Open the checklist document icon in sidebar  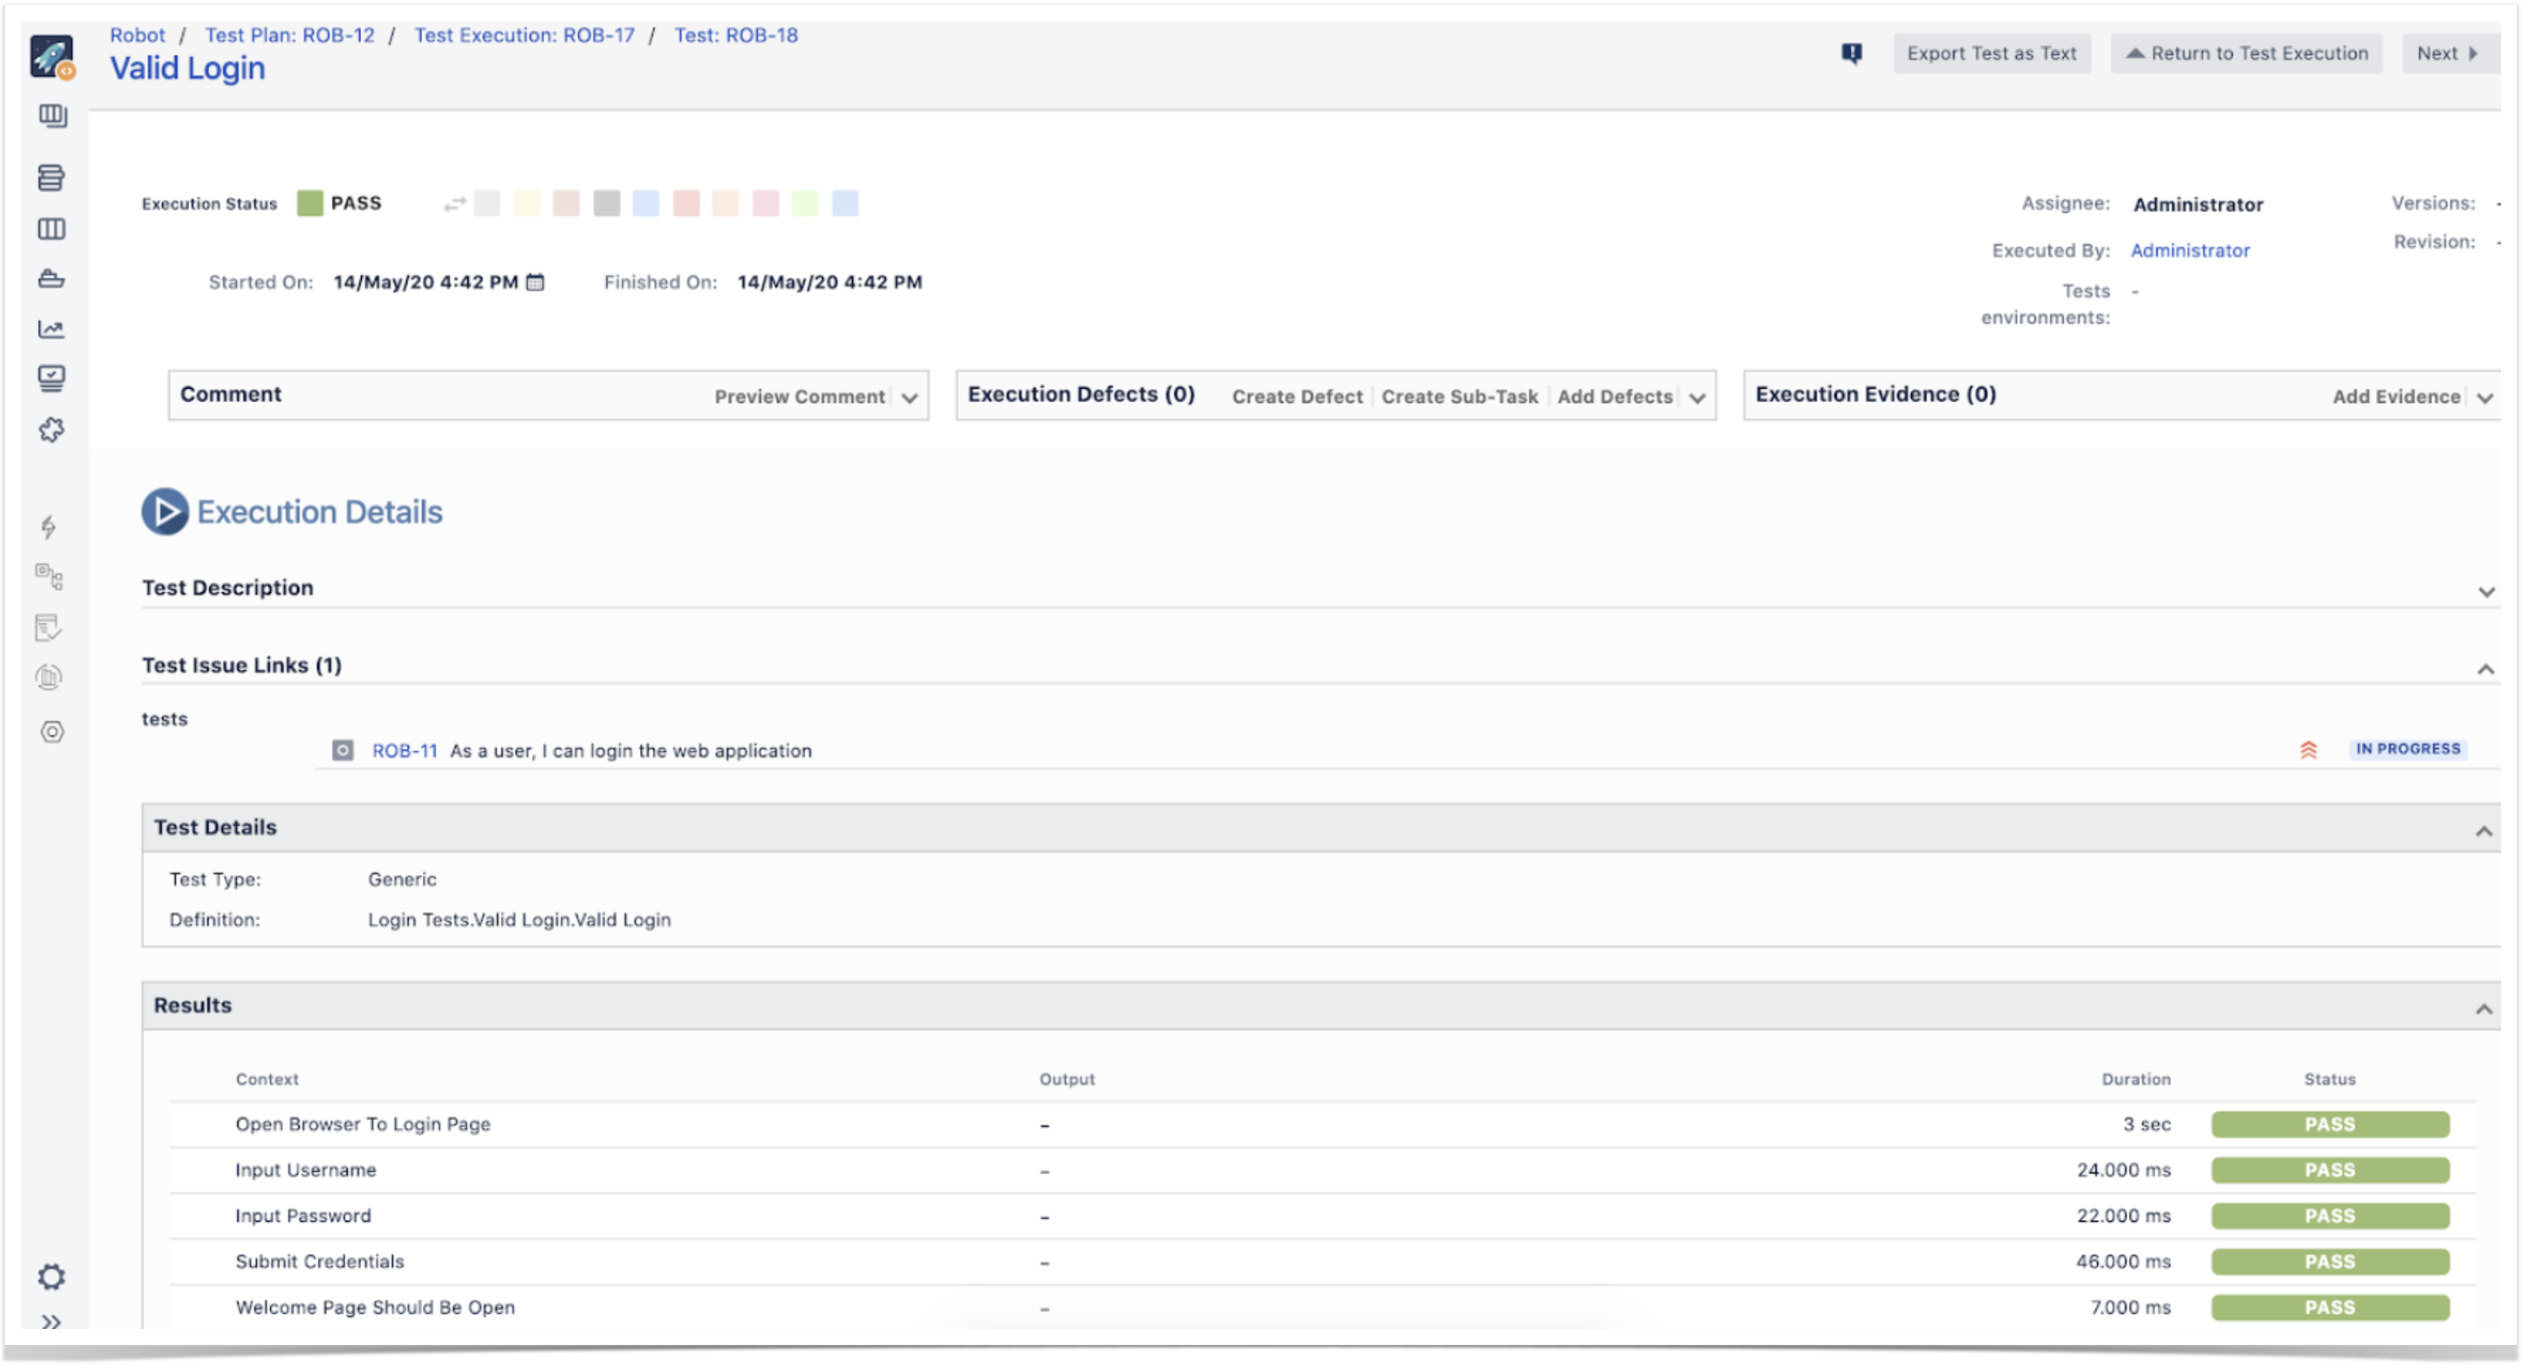tap(48, 628)
